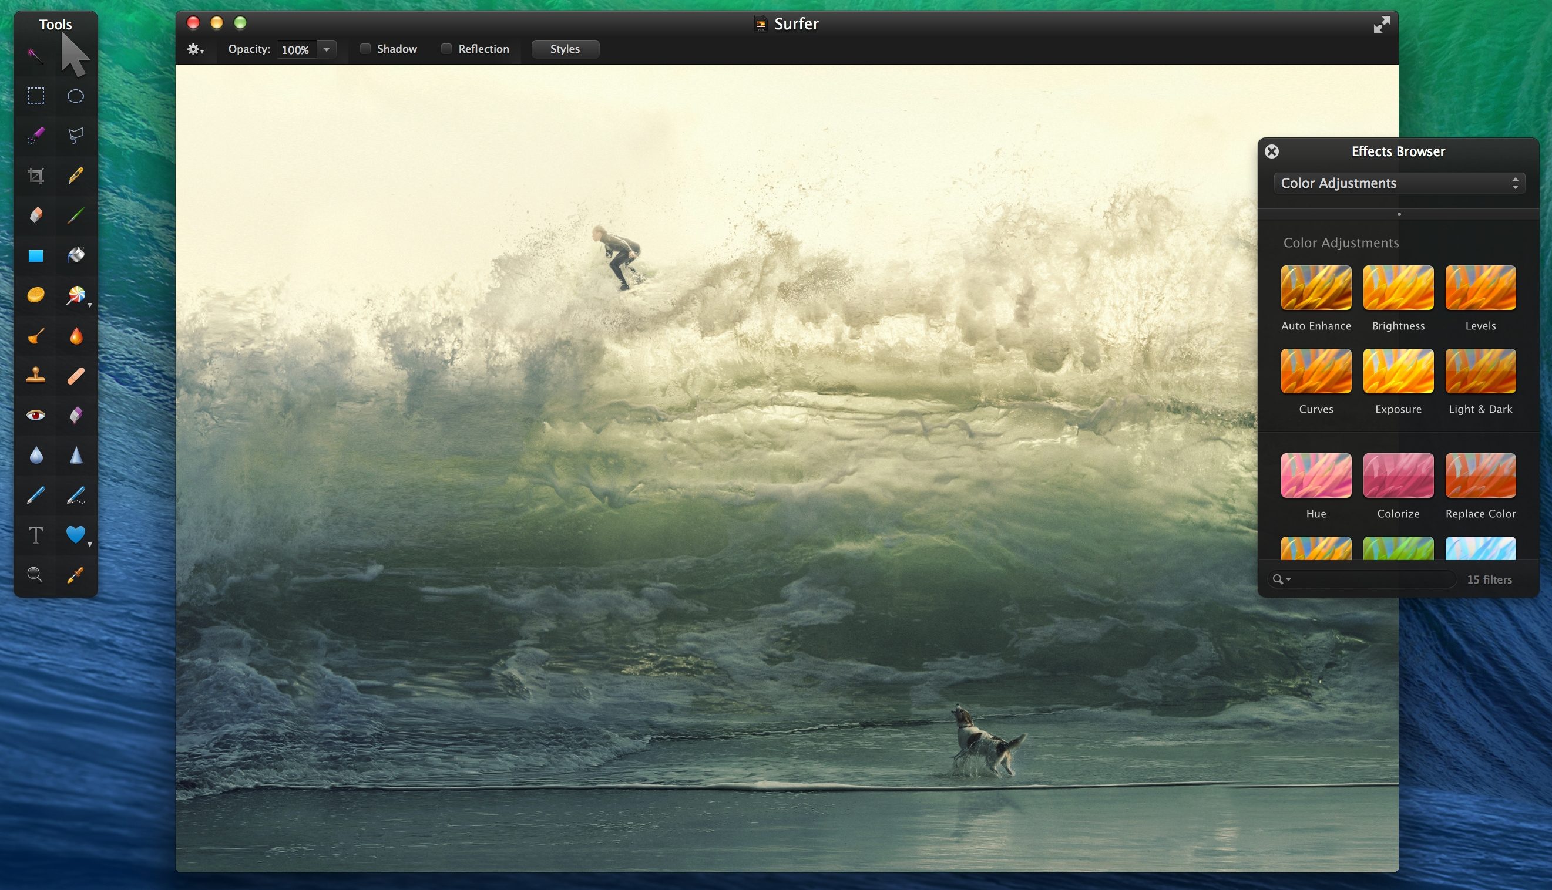Select the Move arrow tool

point(75,56)
